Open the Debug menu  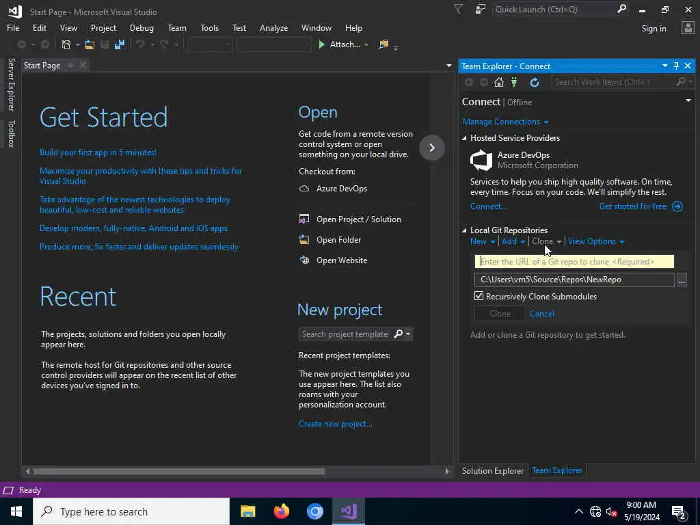pos(142,27)
